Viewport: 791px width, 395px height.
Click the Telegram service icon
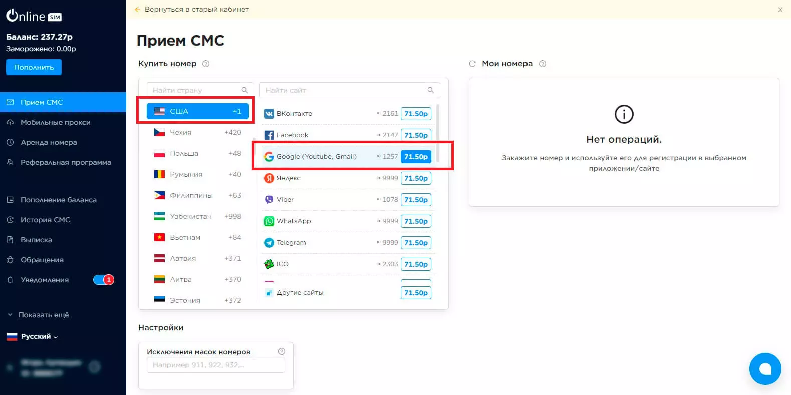point(269,243)
